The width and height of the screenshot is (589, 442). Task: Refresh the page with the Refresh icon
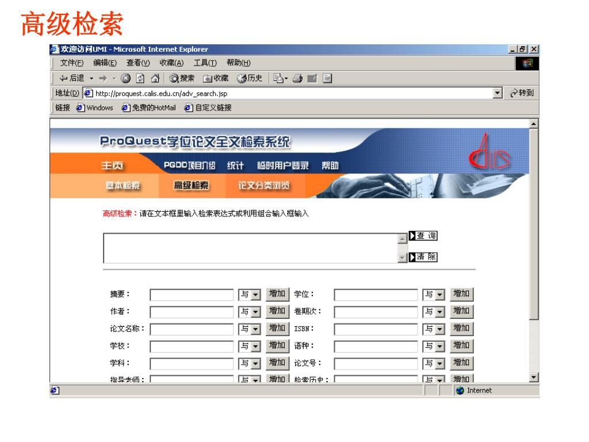(x=140, y=78)
